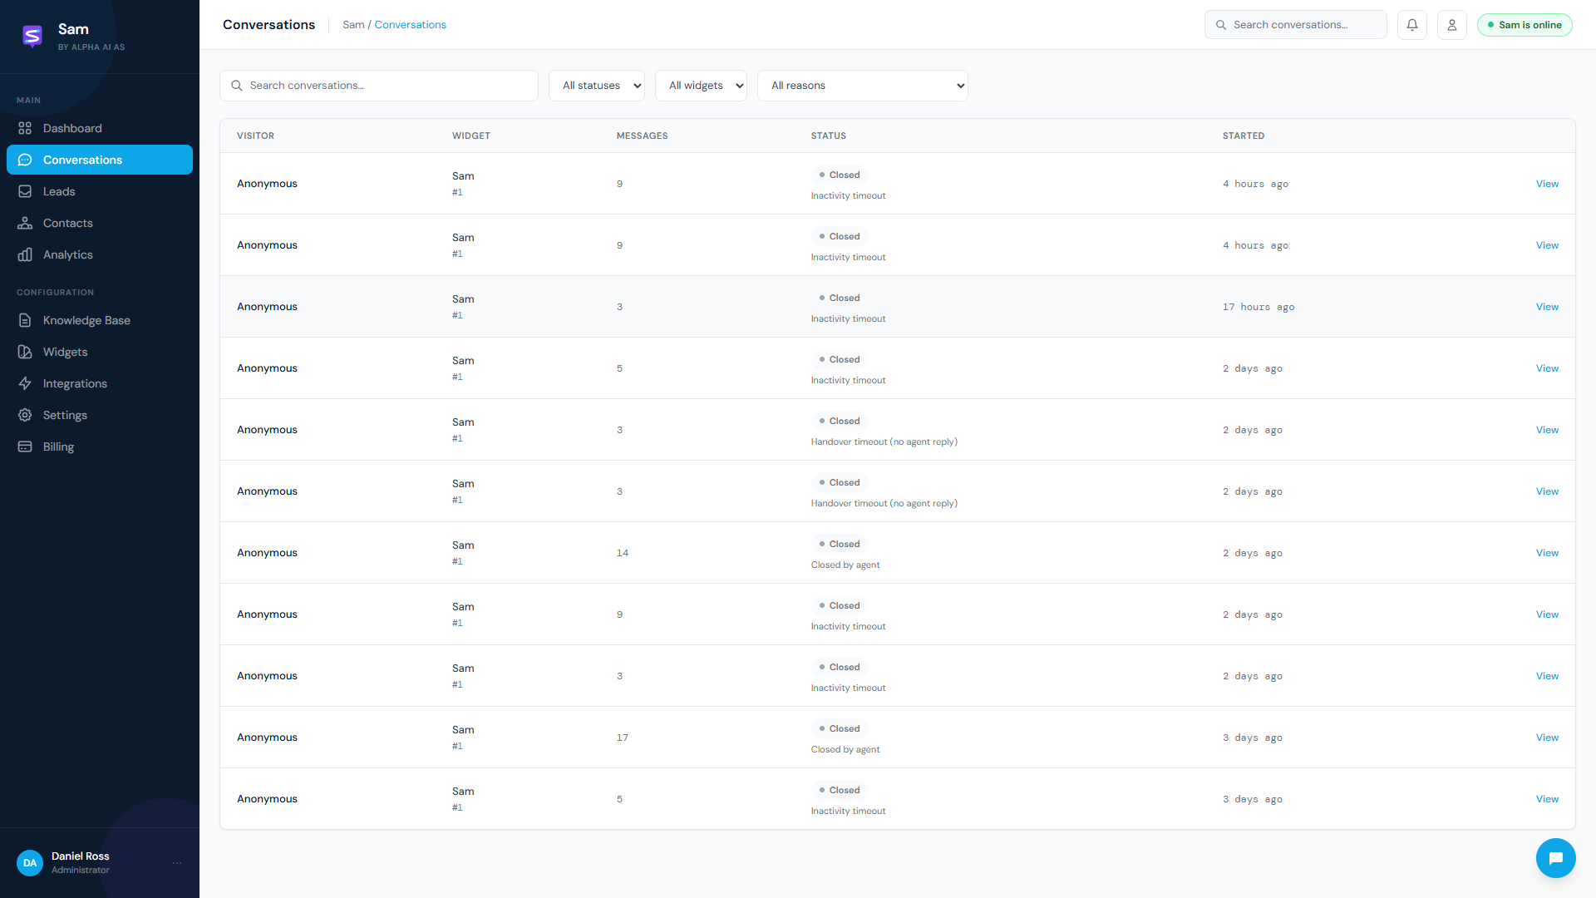Open the Integrations label in sidebar
The height and width of the screenshot is (898, 1596).
75,383
